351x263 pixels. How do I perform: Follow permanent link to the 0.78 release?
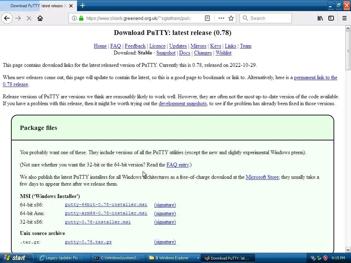point(315,78)
